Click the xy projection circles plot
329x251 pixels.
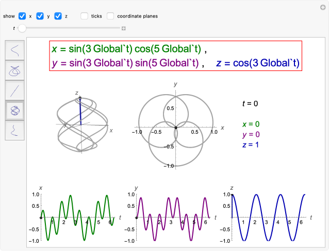tap(176, 127)
